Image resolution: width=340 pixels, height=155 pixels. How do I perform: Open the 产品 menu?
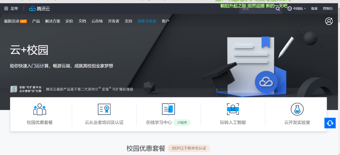(x=36, y=21)
